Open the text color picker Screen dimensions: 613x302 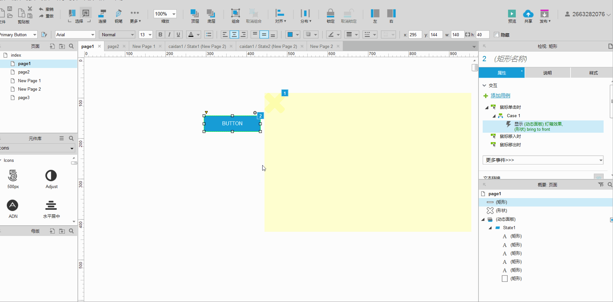click(194, 35)
